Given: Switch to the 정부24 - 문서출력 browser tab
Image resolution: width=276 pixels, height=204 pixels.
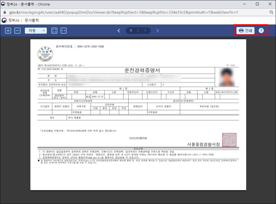Looking at the screenshot, I should (25, 4).
